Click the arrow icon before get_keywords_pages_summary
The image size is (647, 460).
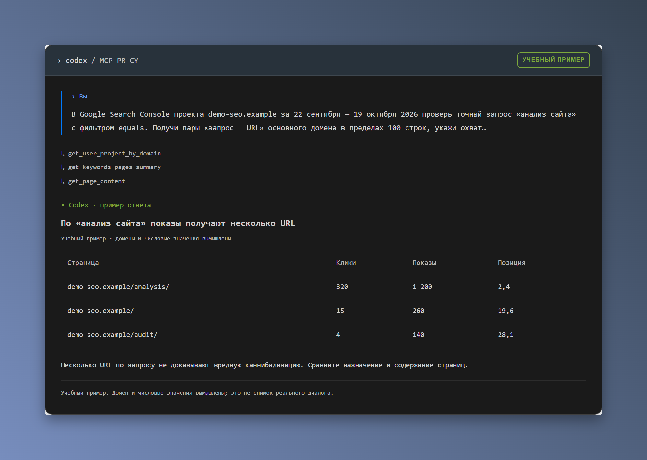pyautogui.click(x=63, y=167)
